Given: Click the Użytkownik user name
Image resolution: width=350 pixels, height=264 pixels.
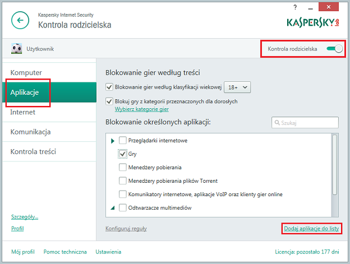Looking at the screenshot, I should click(40, 49).
